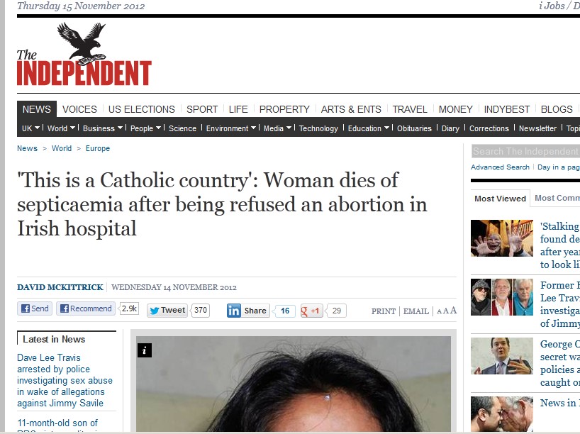Screen dimensions: 580x434
Task: Open the VOICES section tab
Action: coord(79,109)
